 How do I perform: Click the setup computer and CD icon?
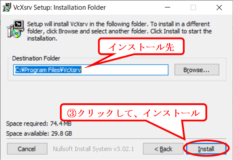coord(16,29)
